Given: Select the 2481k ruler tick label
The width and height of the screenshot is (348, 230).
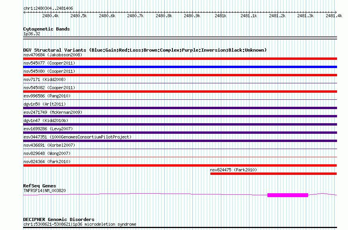Looking at the screenshot, I should click(221, 16).
